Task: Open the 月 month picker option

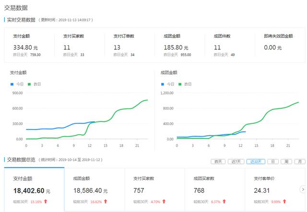Action: pos(300,162)
